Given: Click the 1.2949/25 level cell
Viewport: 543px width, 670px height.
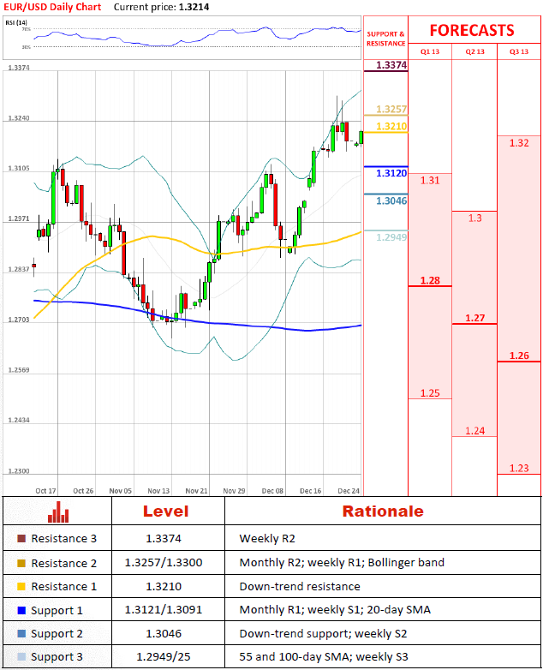Looking at the screenshot, I should (x=164, y=657).
